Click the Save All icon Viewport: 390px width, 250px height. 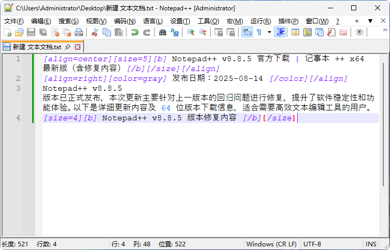coord(43,32)
